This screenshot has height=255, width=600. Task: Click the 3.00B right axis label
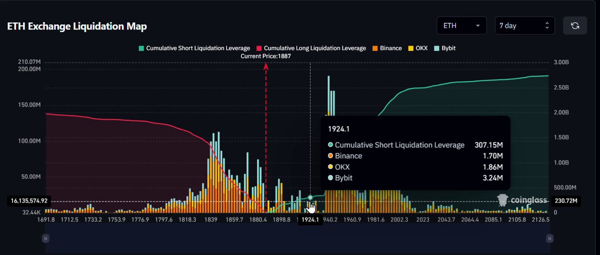561,62
